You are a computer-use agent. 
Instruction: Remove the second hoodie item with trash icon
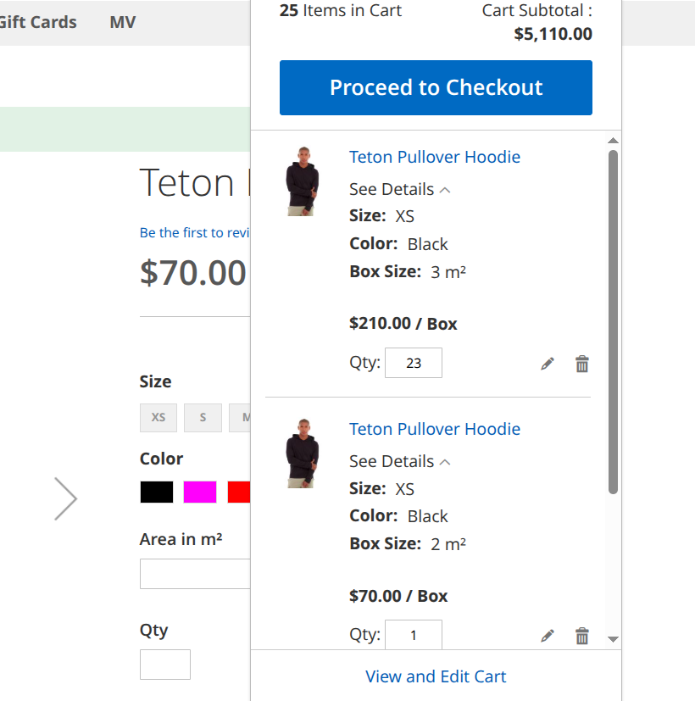coord(582,635)
